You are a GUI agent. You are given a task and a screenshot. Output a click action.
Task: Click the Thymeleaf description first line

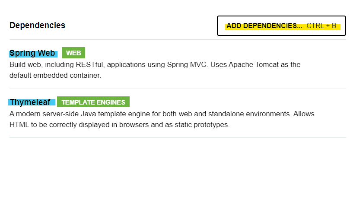[x=162, y=114]
